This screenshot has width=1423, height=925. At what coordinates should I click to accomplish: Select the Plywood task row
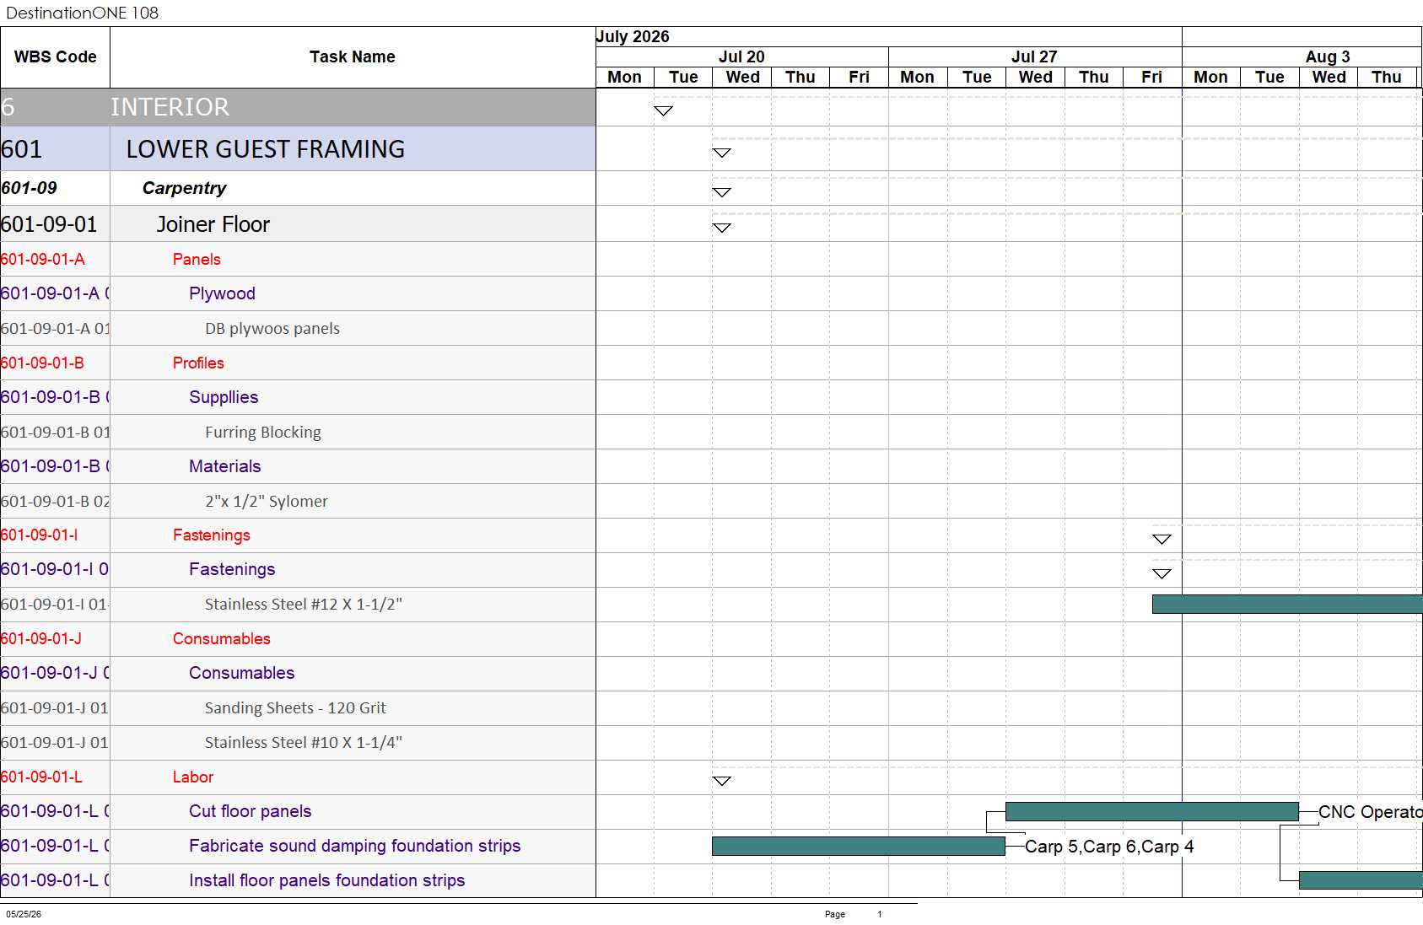[298, 293]
